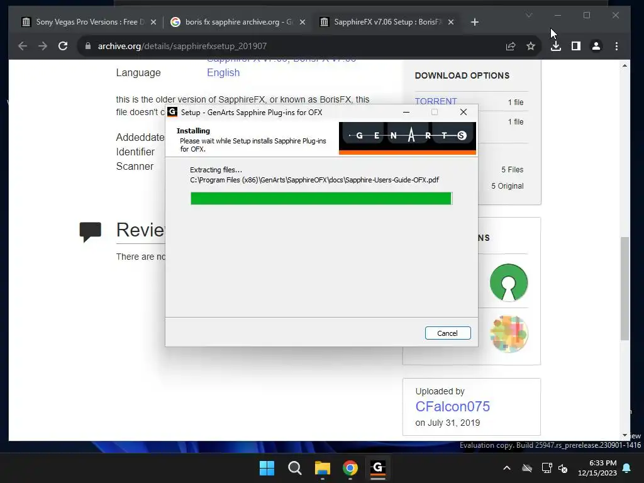Screen dimensions: 644x483
Task: Reload the archive.org page
Action: [63, 46]
